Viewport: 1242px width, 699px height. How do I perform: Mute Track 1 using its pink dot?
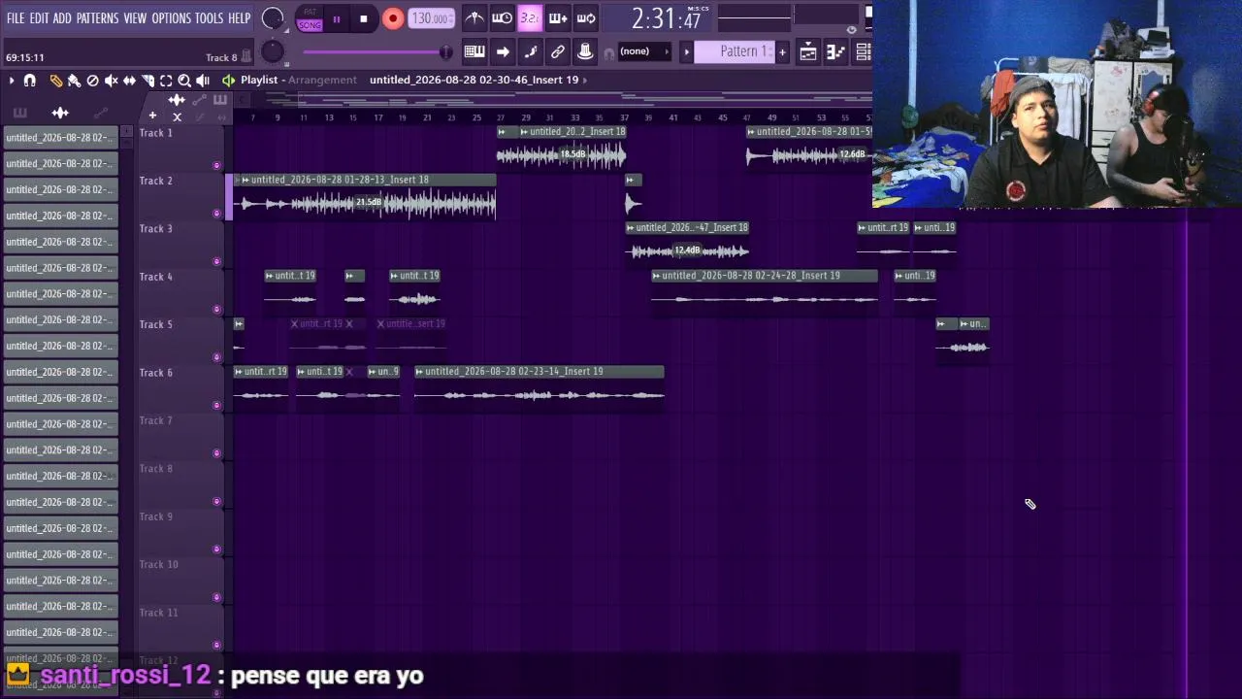pyautogui.click(x=216, y=165)
